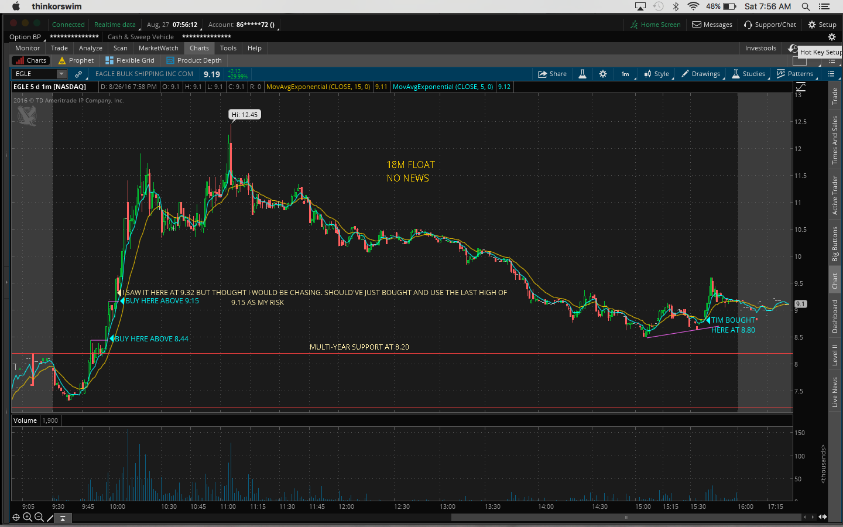This screenshot has height=527, width=843.
Task: Click the EGLE symbol input field
Action: (x=34, y=74)
